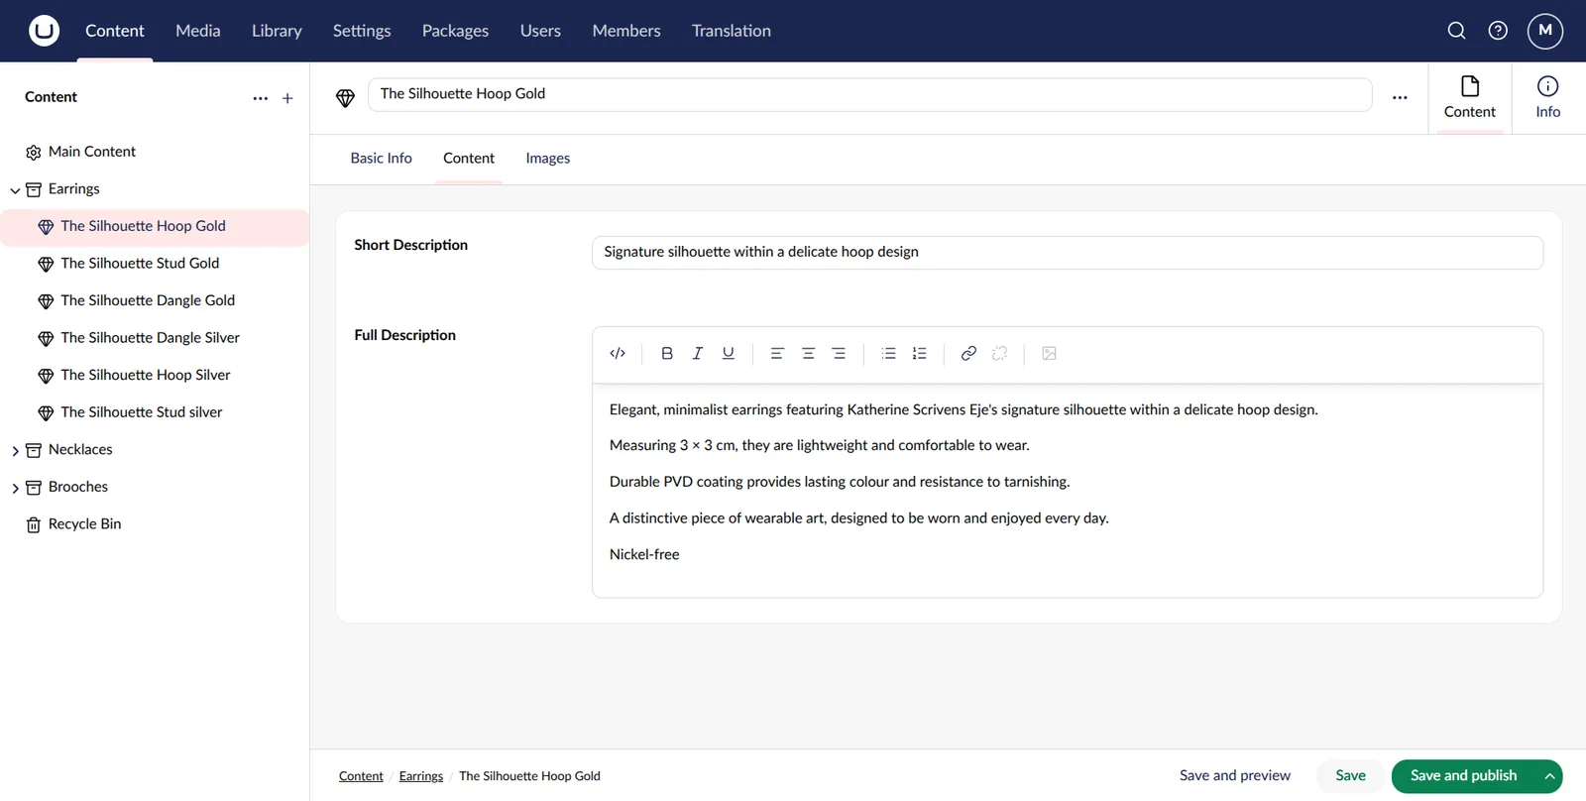The width and height of the screenshot is (1586, 801).
Task: Apply italic formatting
Action: point(698,353)
